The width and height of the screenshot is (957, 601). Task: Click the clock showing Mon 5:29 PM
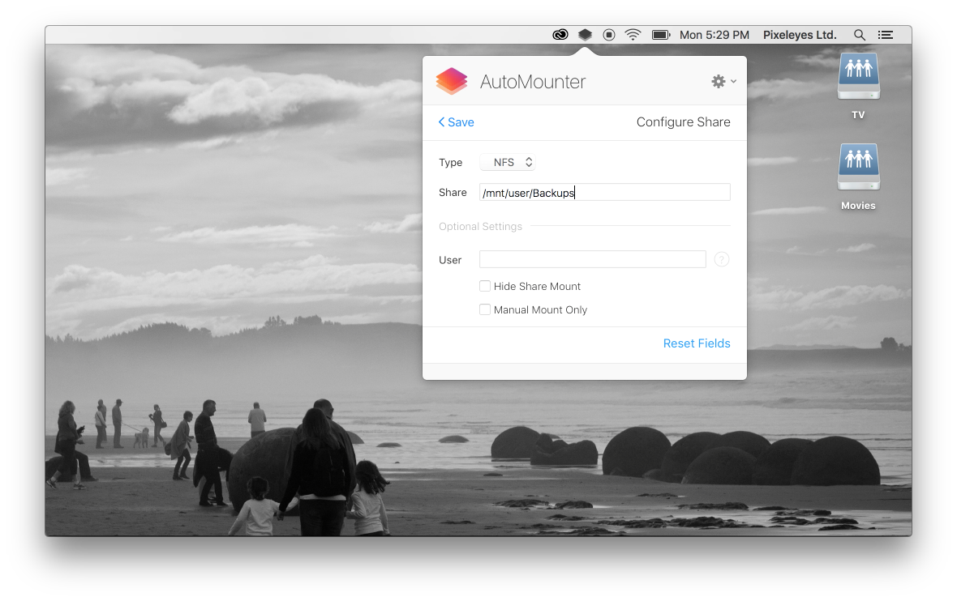(x=714, y=35)
